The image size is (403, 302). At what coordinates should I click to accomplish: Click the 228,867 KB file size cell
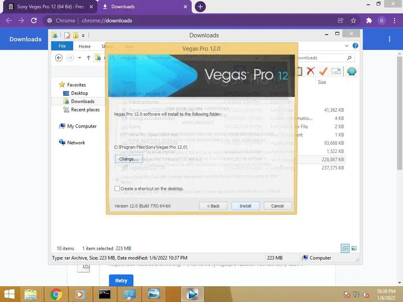[x=333, y=160]
